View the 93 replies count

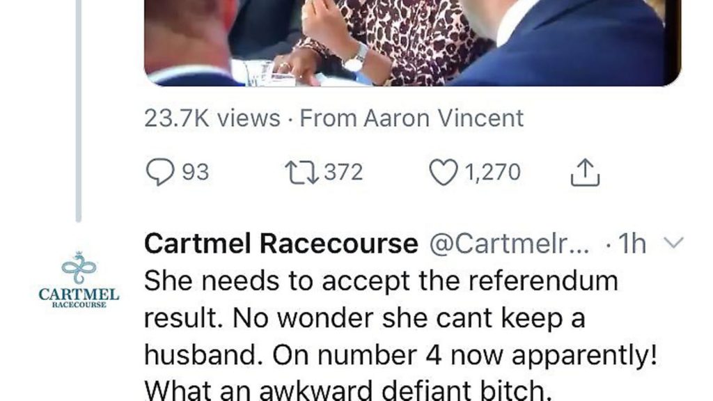[196, 173]
